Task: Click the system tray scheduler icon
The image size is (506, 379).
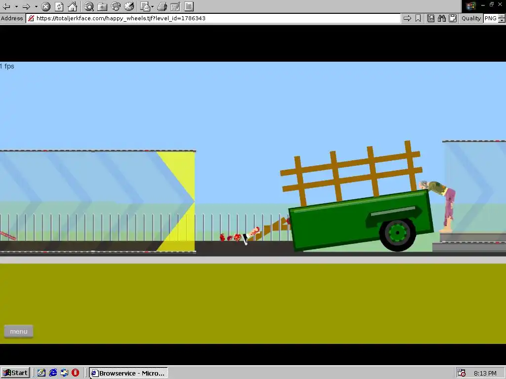Action: pos(462,373)
